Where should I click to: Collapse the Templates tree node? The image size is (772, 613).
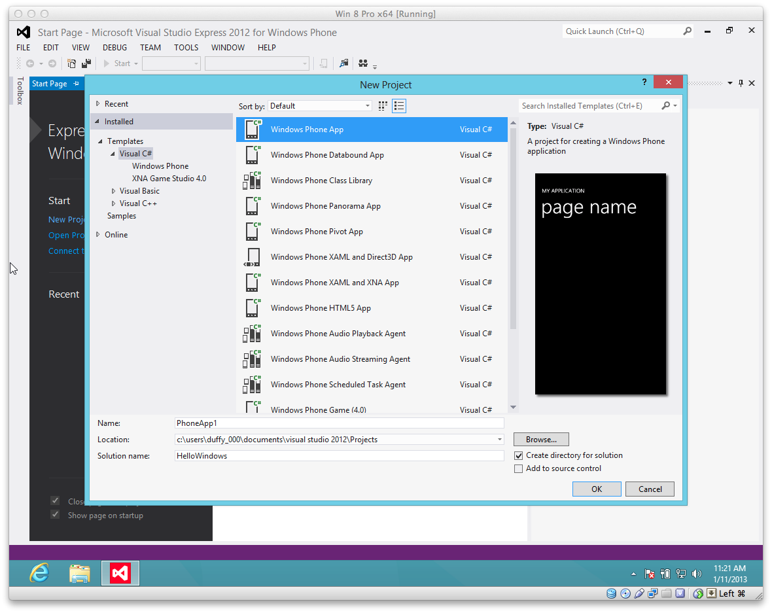101,141
